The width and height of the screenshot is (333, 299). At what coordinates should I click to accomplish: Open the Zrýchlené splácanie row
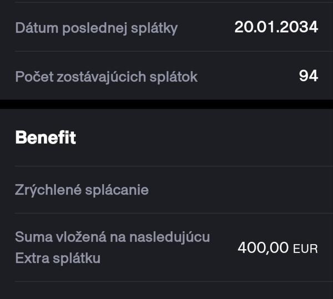[x=82, y=190]
